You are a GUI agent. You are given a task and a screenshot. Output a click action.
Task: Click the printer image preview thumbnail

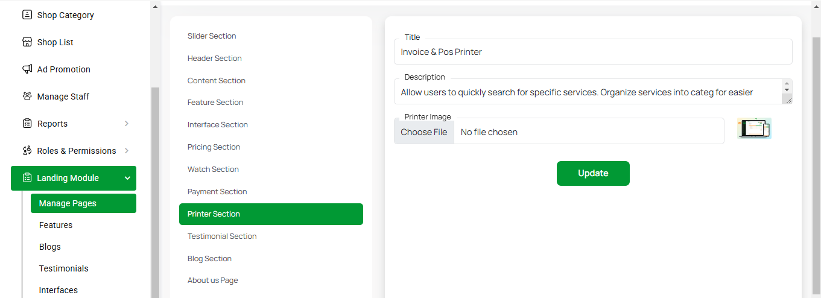point(754,128)
